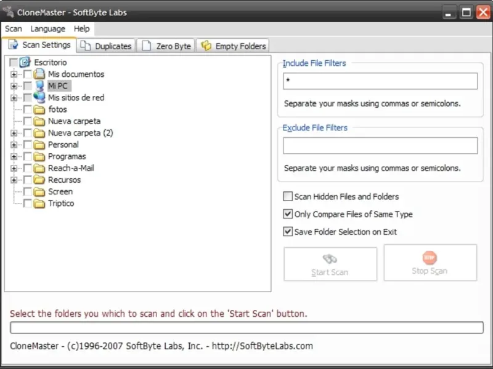Tick the Mis sitios de red checkbox
The image size is (493, 369).
[28, 98]
